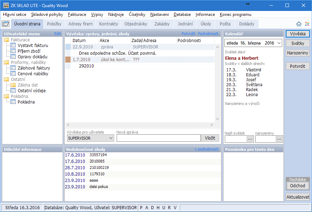Switch to the Zakázky tab
Screen dimensions: 312x212
point(162,24)
